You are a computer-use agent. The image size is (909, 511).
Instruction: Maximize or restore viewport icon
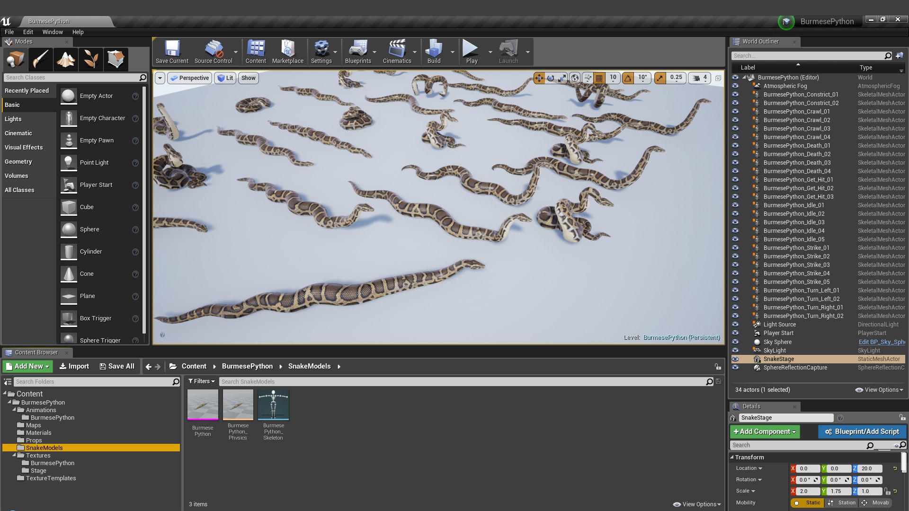click(x=718, y=78)
